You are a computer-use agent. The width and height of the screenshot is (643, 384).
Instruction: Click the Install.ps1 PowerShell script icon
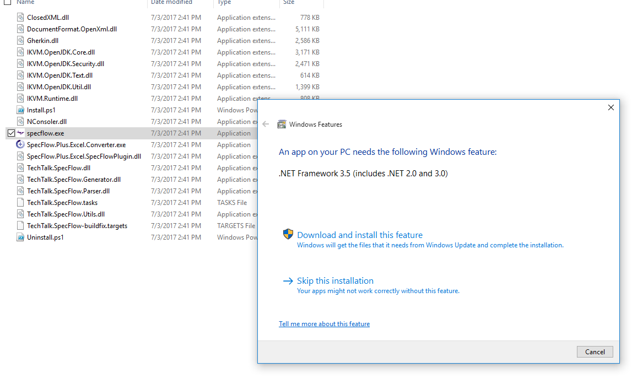tap(19, 110)
